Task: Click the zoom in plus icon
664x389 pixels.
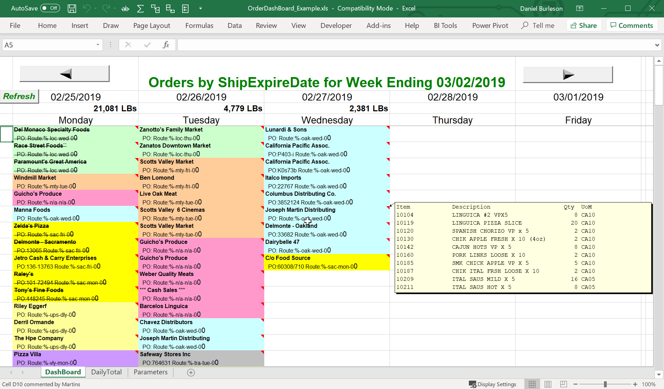Action: tap(635, 384)
